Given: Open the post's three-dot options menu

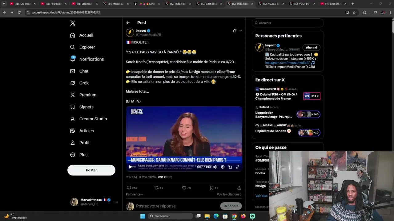Looking at the screenshot, I should (240, 31).
